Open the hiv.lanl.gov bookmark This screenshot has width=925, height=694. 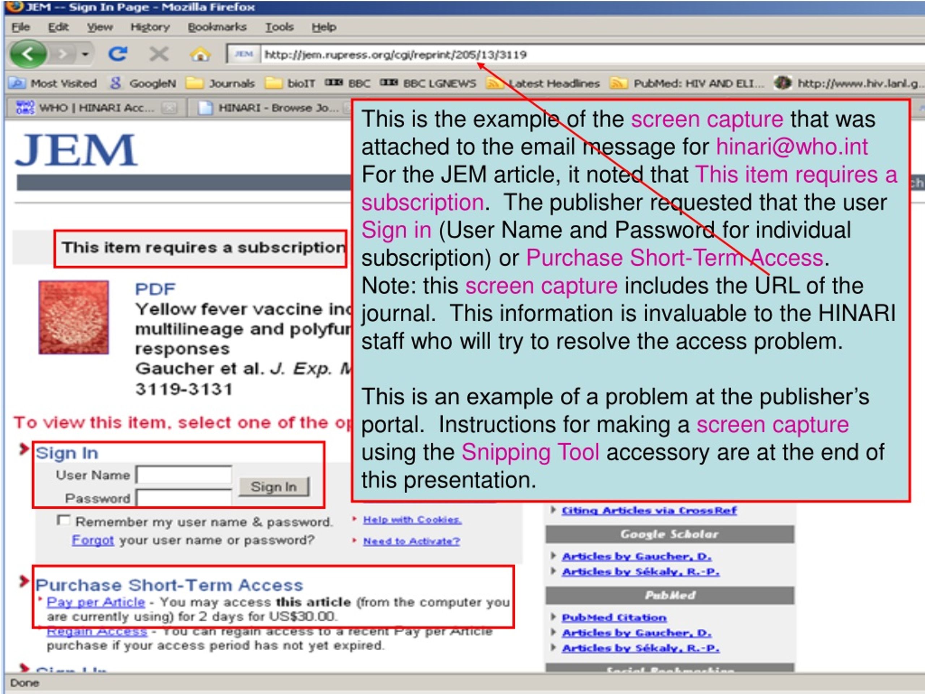pyautogui.click(x=848, y=83)
